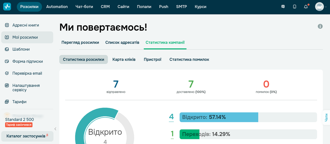Viewport: 330px width, 144px height.
Task: Open the SMTP top menu
Action: (182, 7)
